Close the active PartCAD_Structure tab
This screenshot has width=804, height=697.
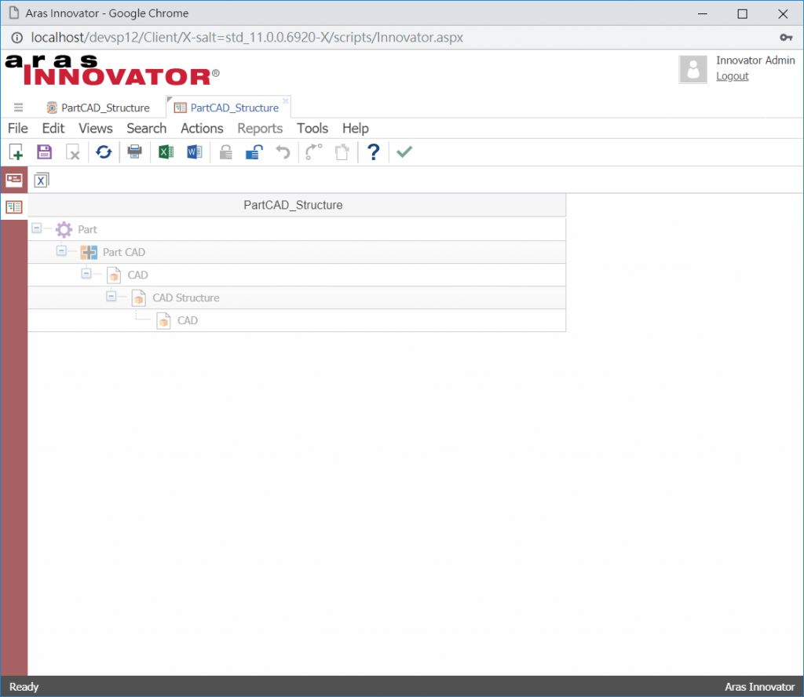click(x=286, y=100)
